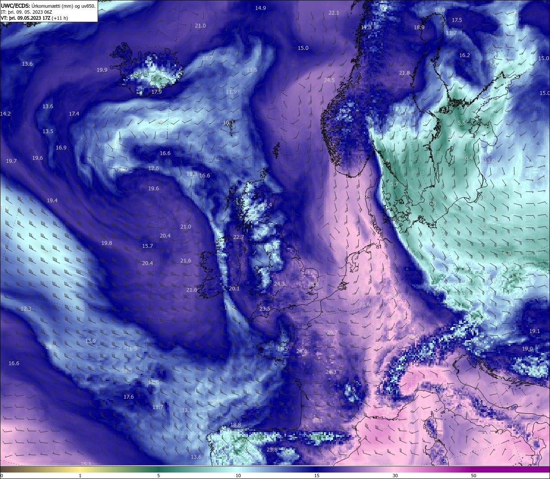Click the 22.1 value over Norwegian Sea

334,13
